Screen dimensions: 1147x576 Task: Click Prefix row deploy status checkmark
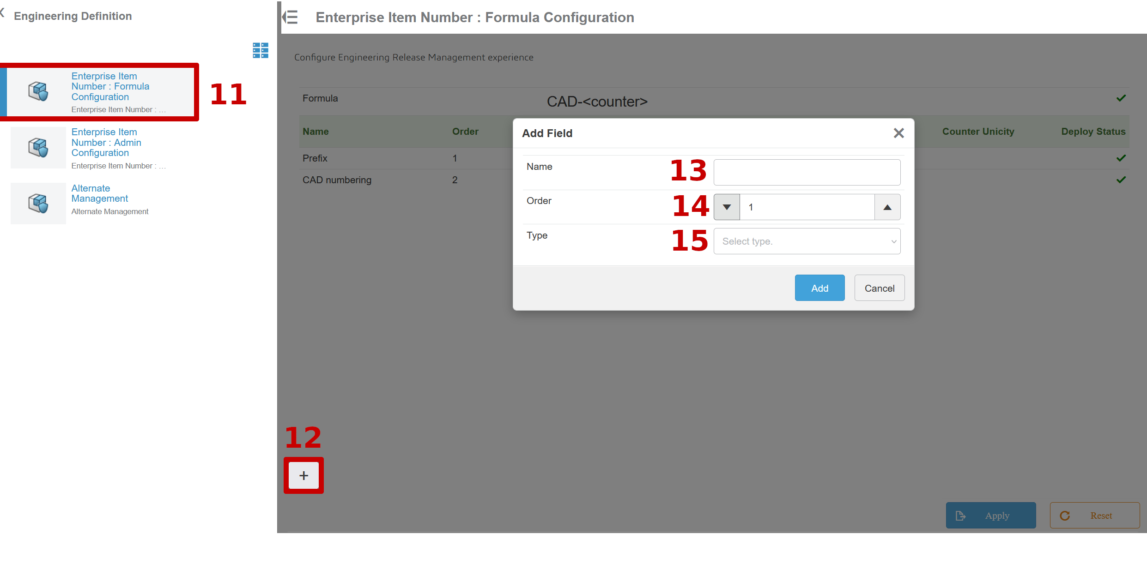tap(1121, 158)
